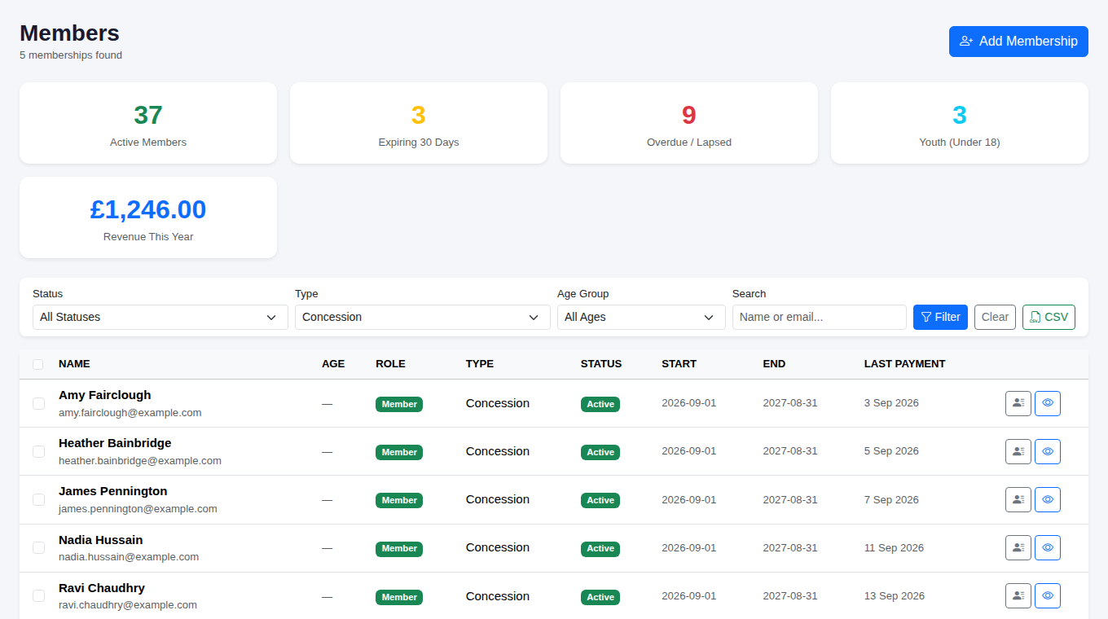This screenshot has height=619, width=1108.
Task: View Ravi Chaudhry's membership via eye icon
Action: (x=1048, y=596)
